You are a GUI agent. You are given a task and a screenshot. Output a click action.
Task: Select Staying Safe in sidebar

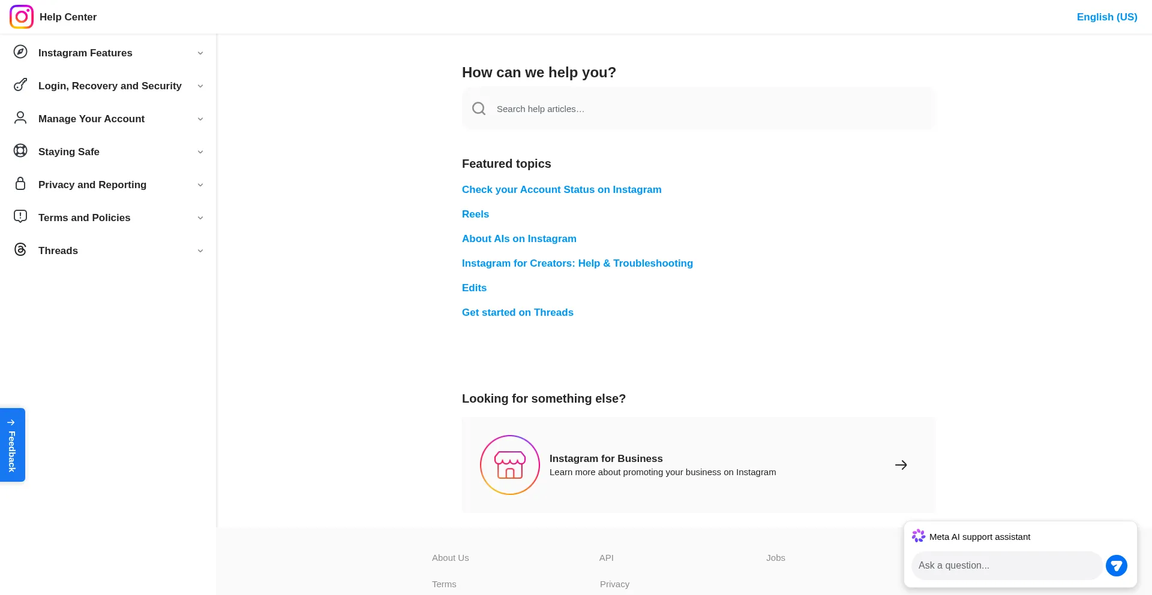click(x=69, y=152)
